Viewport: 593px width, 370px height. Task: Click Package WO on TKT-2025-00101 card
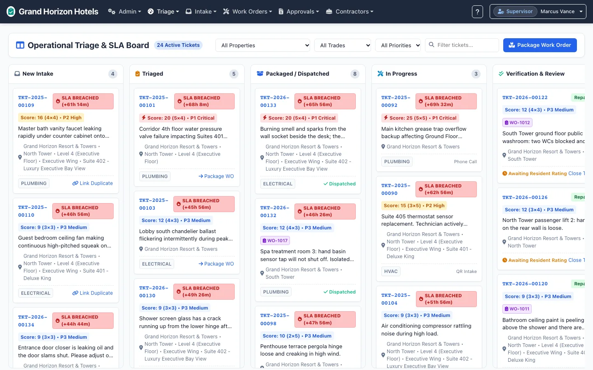pyautogui.click(x=216, y=176)
